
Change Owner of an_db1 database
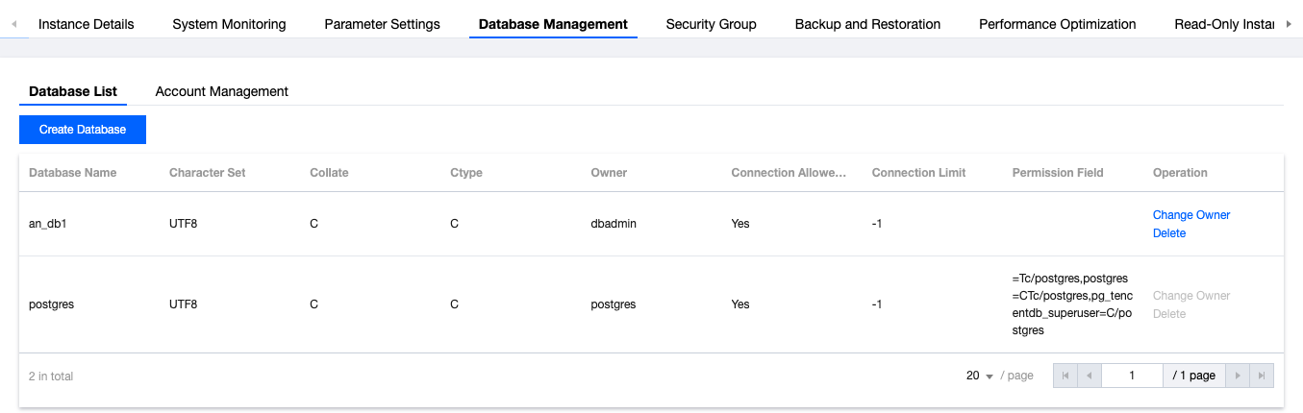[x=1191, y=215]
